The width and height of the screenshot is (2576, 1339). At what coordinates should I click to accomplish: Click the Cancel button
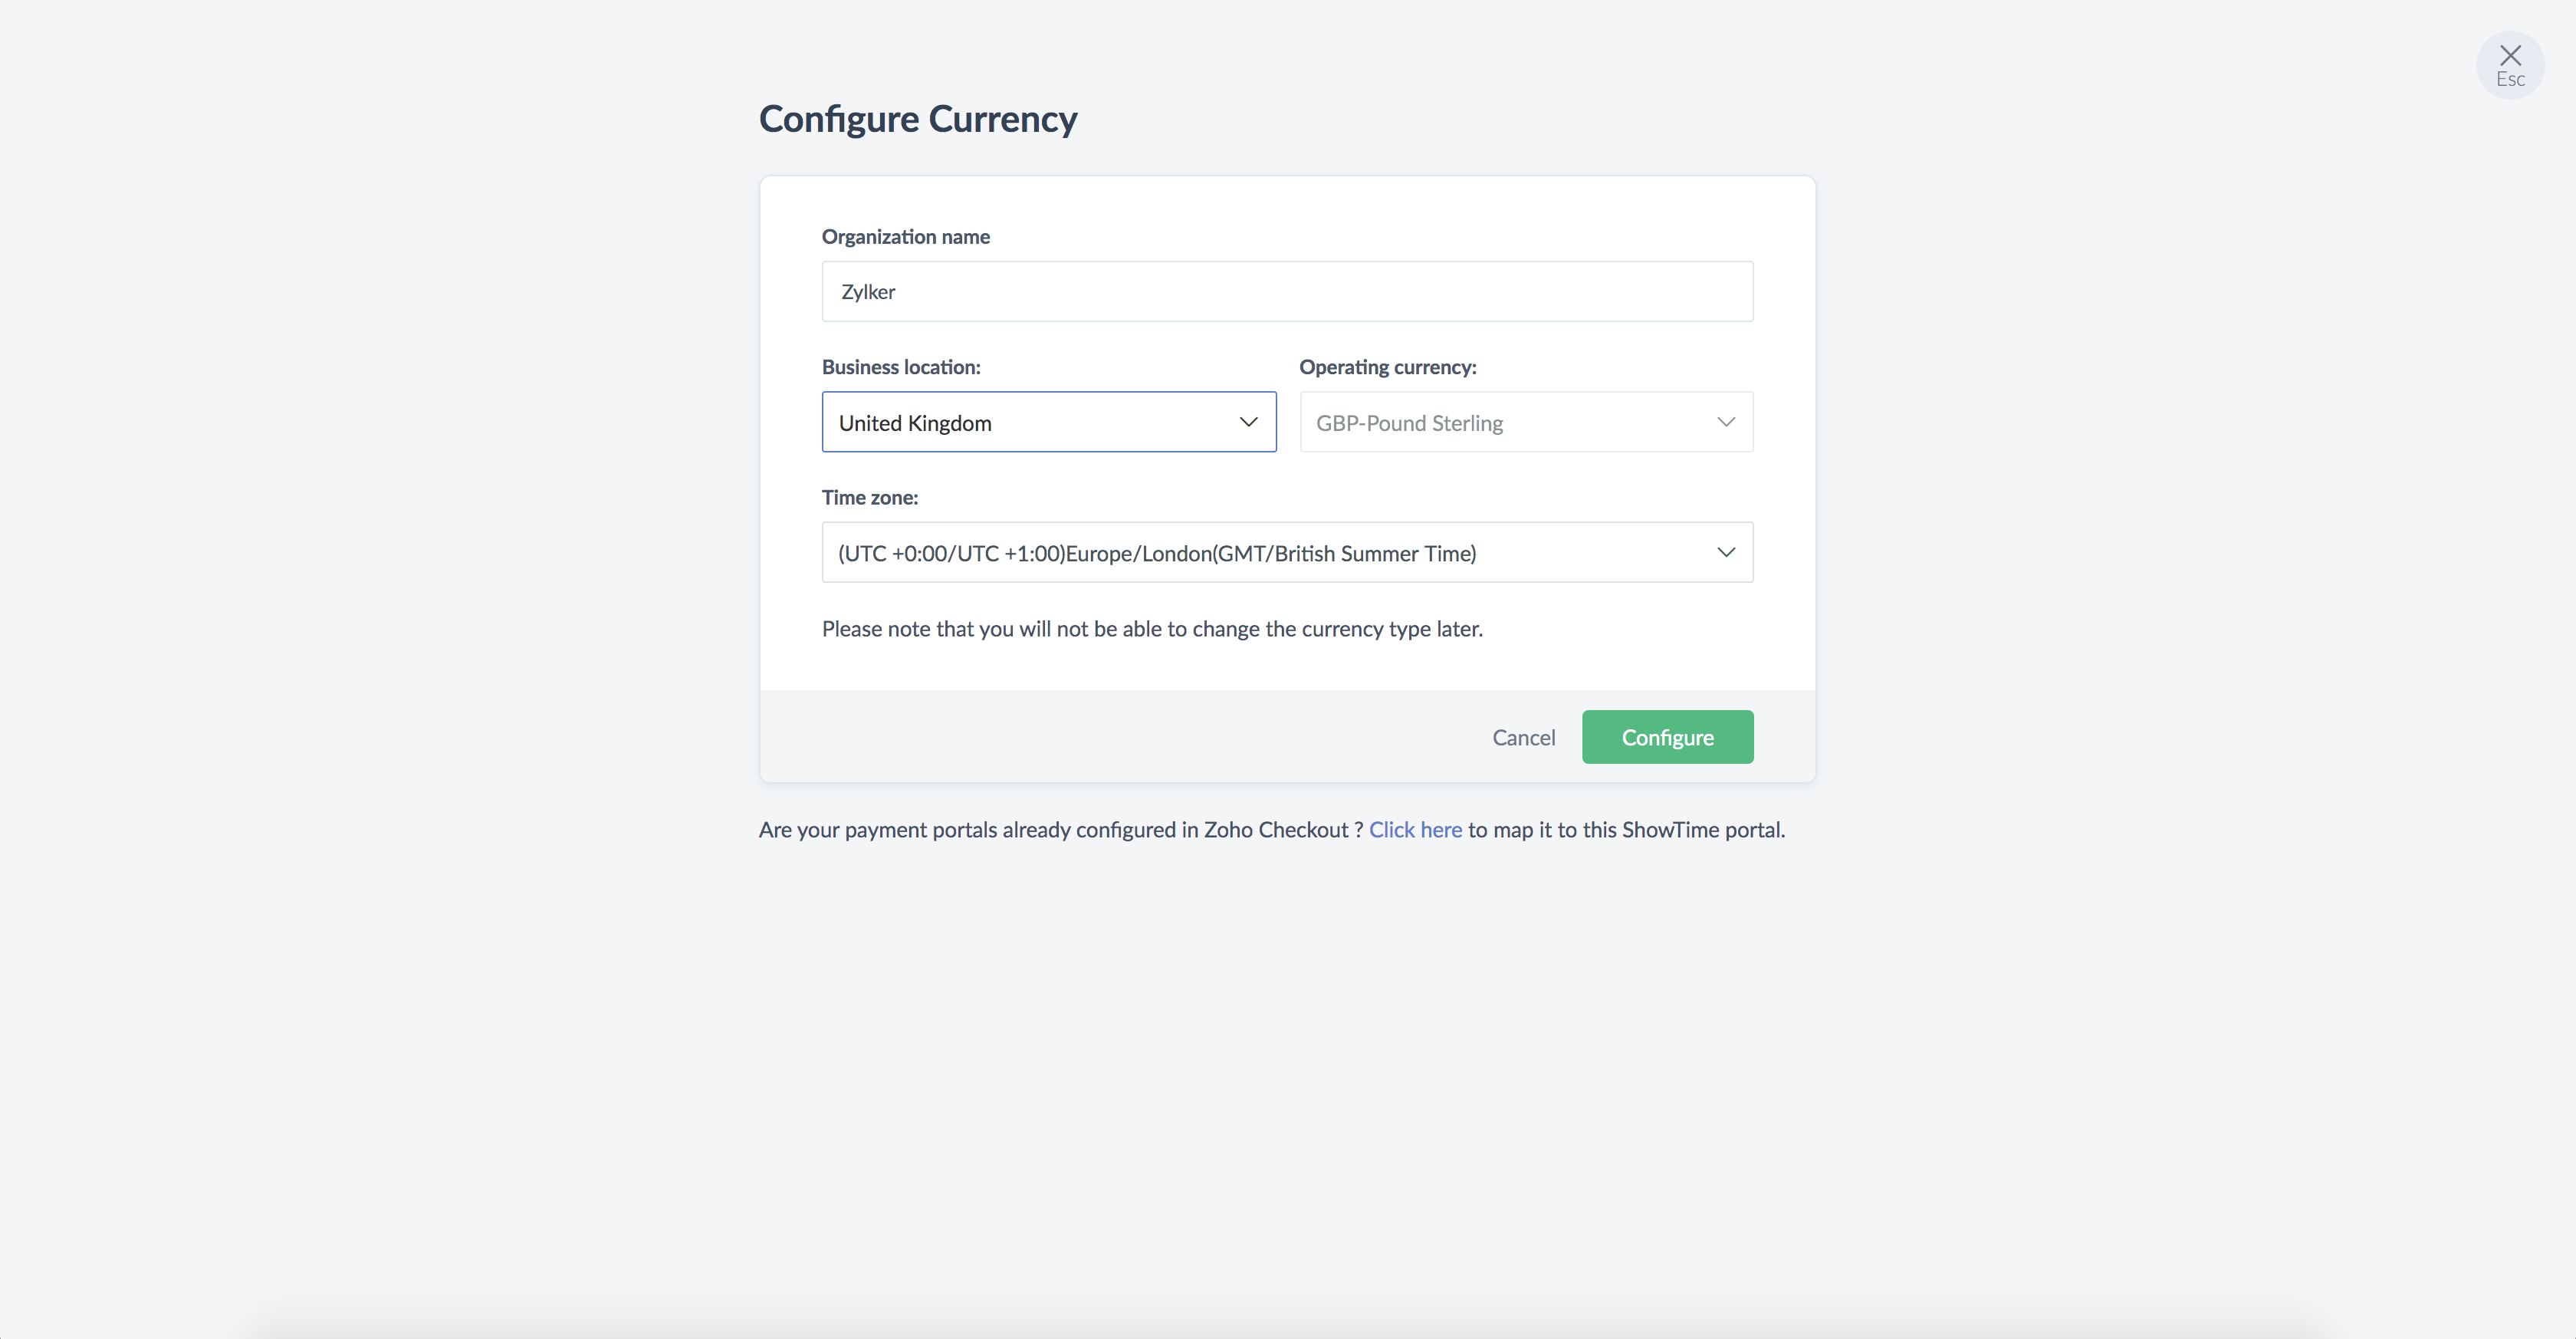(x=1523, y=737)
